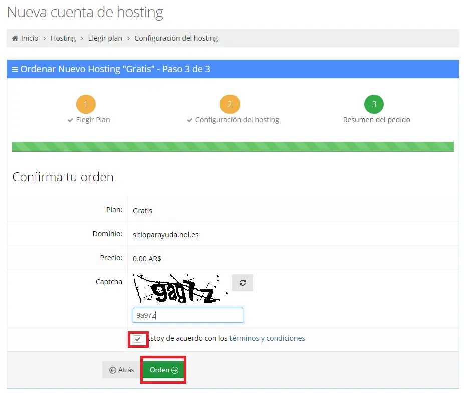Viewport: 464px width, 397px height.
Task: Click the Elegir Plan step label
Action: pyautogui.click(x=93, y=120)
